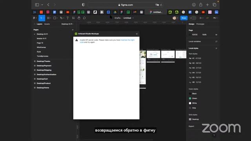Click the Safari sidebar icon
Screen dimensions: 251x141
click(37, 5)
